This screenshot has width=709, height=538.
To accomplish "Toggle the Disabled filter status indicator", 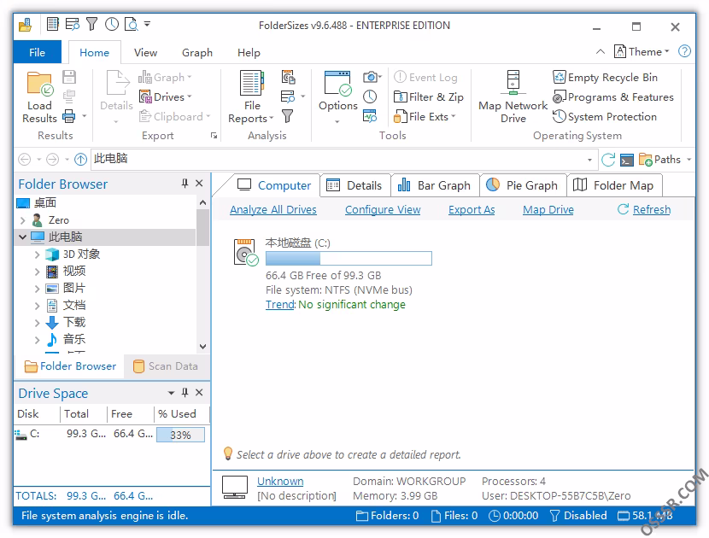I will click(x=578, y=516).
